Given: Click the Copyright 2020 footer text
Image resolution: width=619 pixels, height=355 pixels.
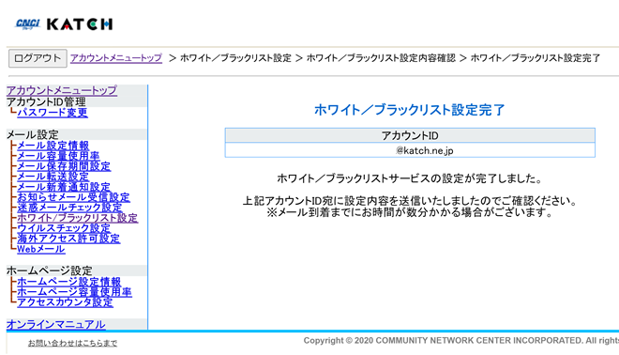Looking at the screenshot, I should [460, 340].
